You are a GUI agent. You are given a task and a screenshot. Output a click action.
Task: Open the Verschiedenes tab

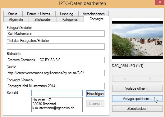click(x=94, y=14)
